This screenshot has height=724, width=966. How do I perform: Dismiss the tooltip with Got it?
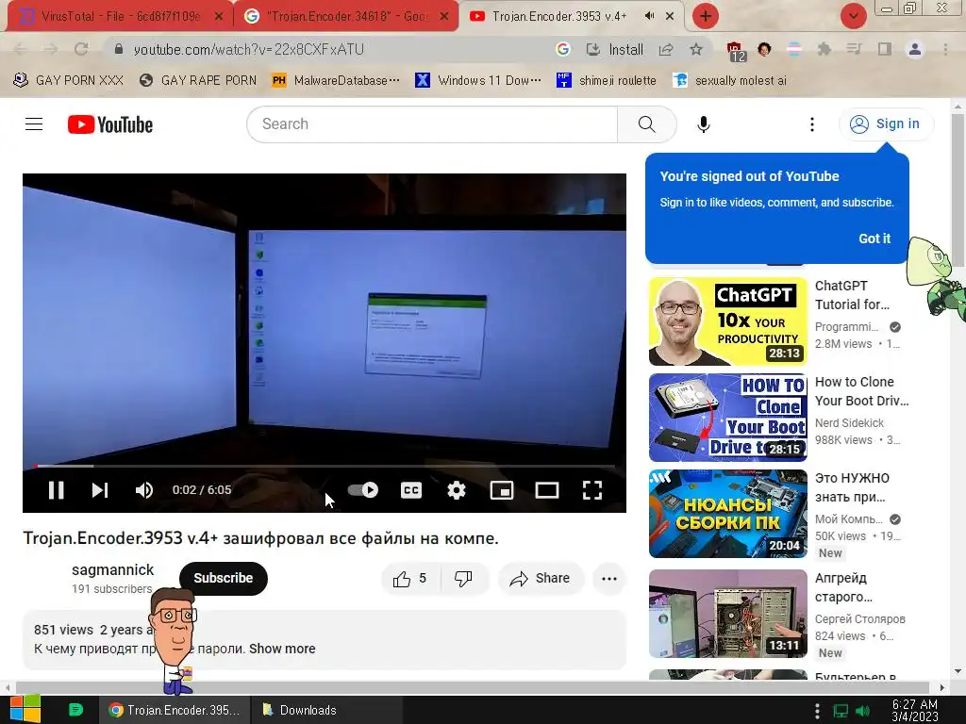[x=874, y=239]
